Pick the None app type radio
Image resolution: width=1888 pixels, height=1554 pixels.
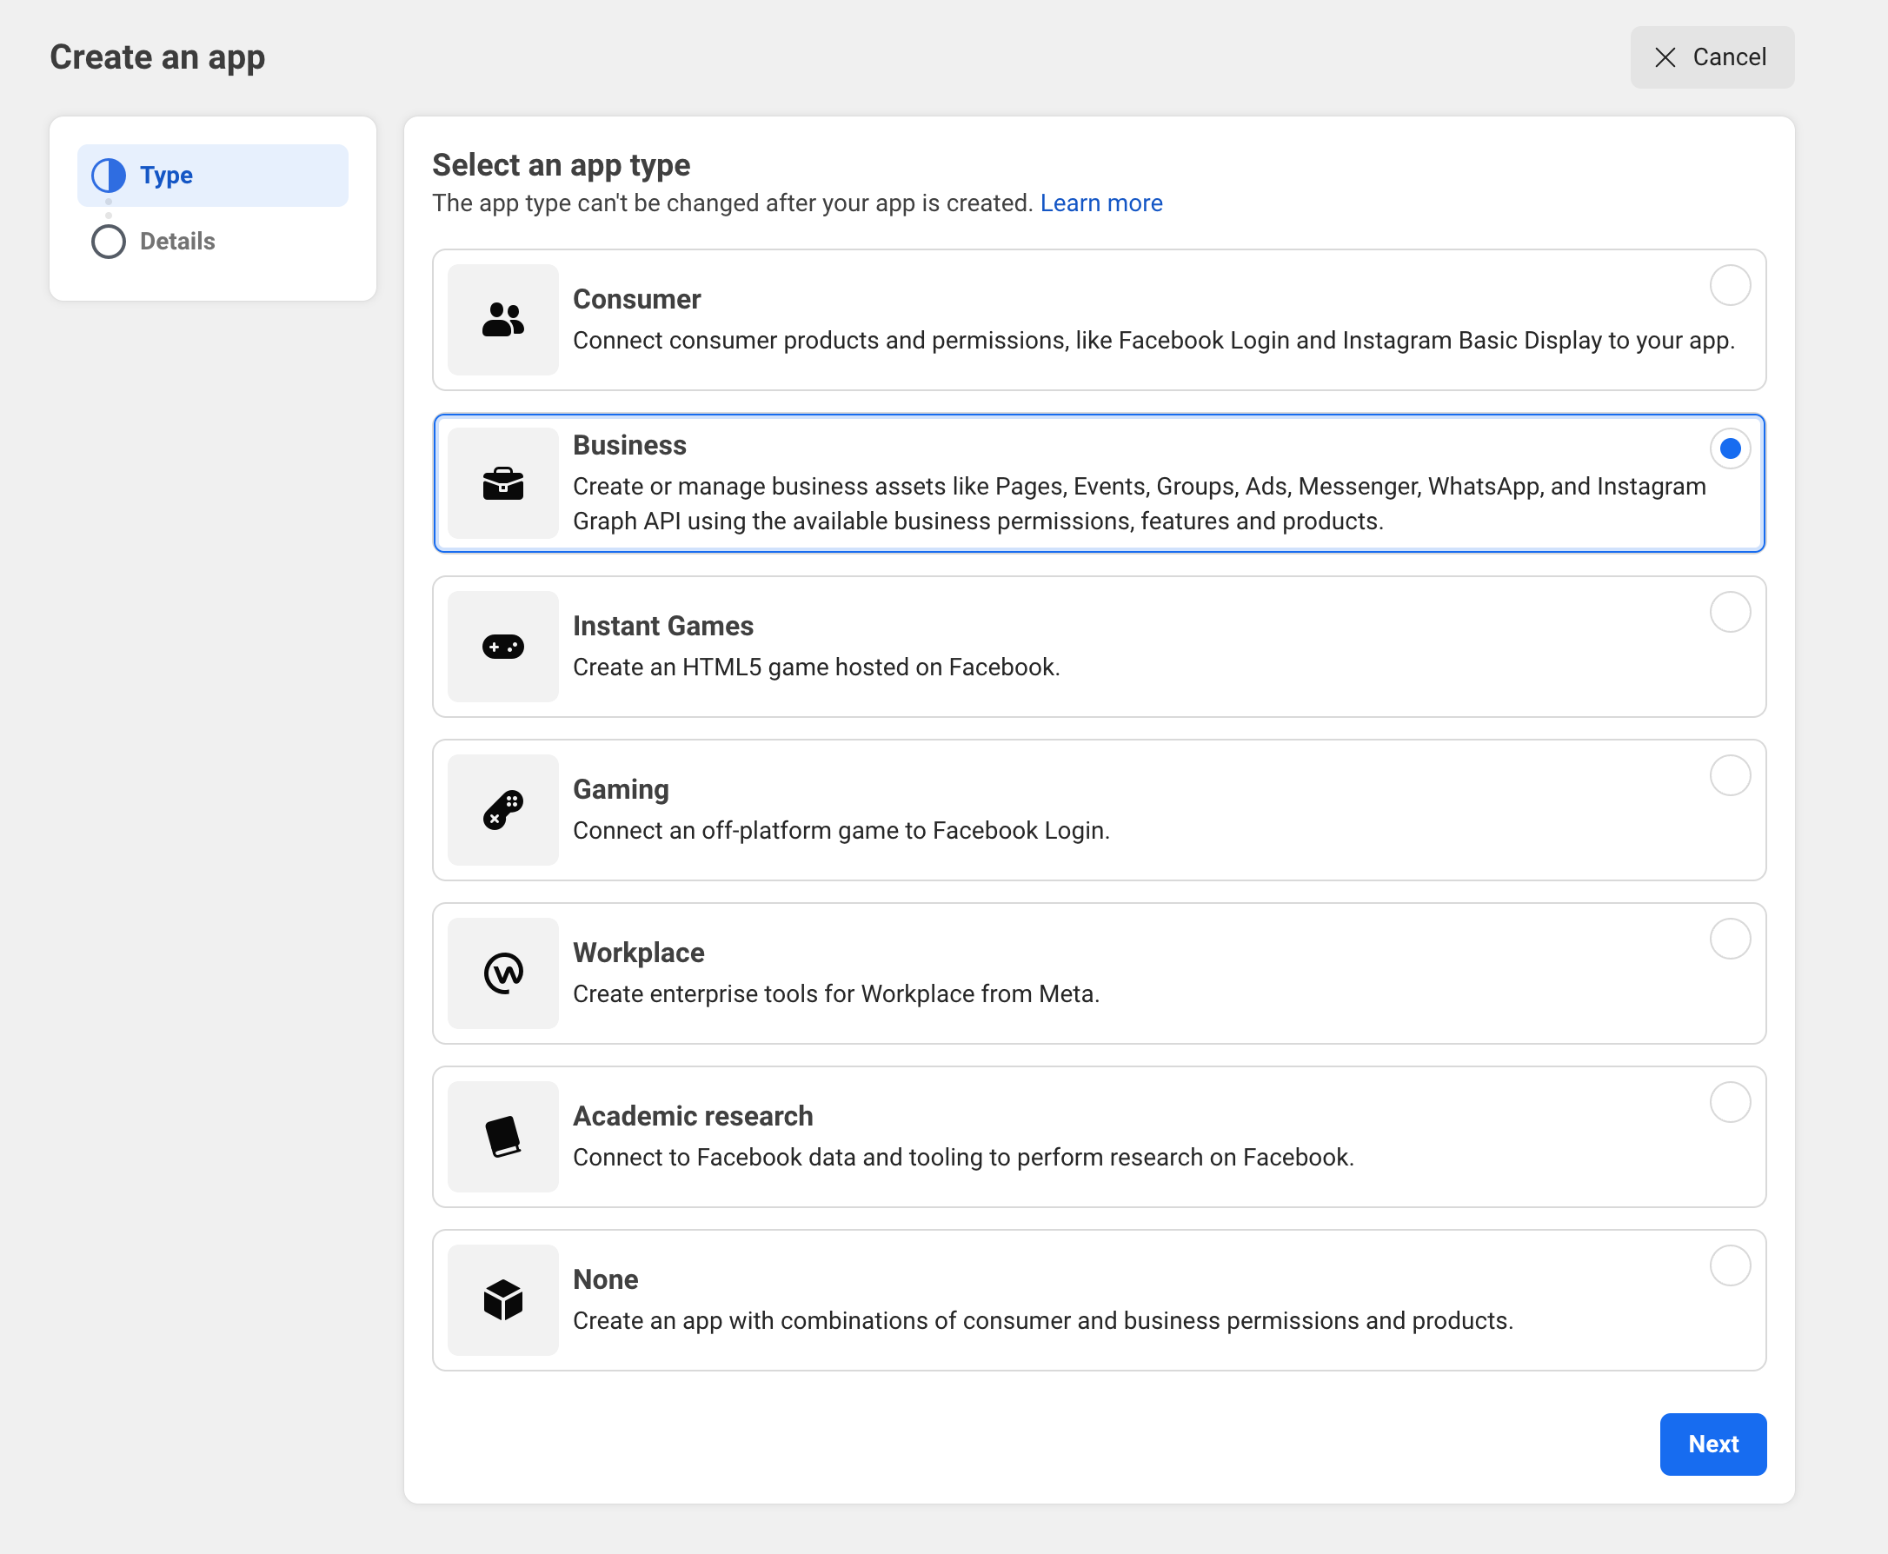tap(1730, 1265)
